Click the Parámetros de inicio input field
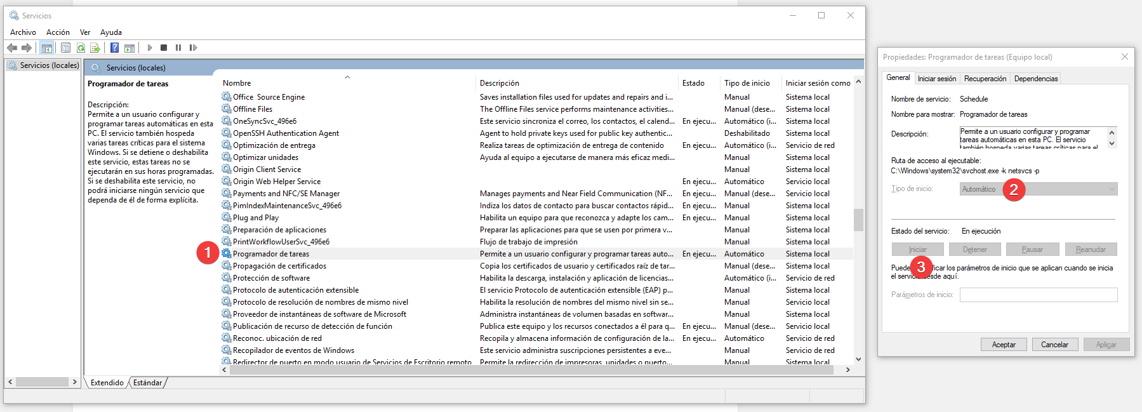Screen dimensions: 1142x412 click(1039, 295)
